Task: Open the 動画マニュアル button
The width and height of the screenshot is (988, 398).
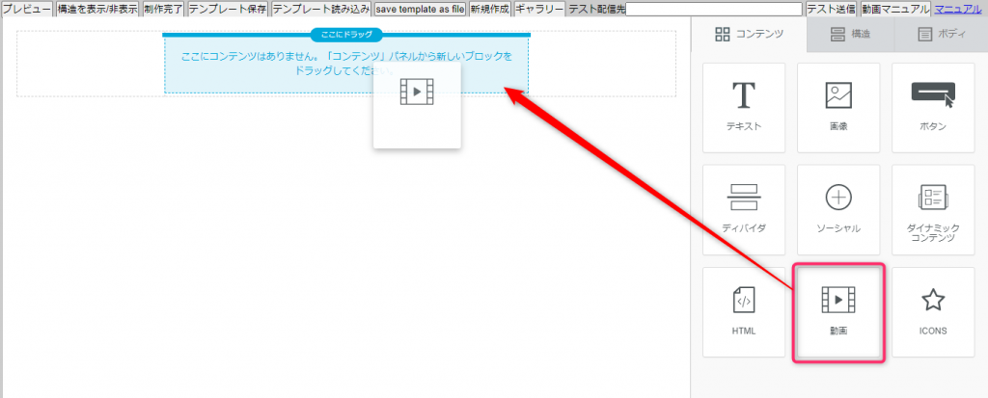Action: [x=895, y=9]
